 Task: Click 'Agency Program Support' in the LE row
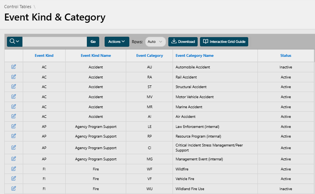tap(96, 127)
